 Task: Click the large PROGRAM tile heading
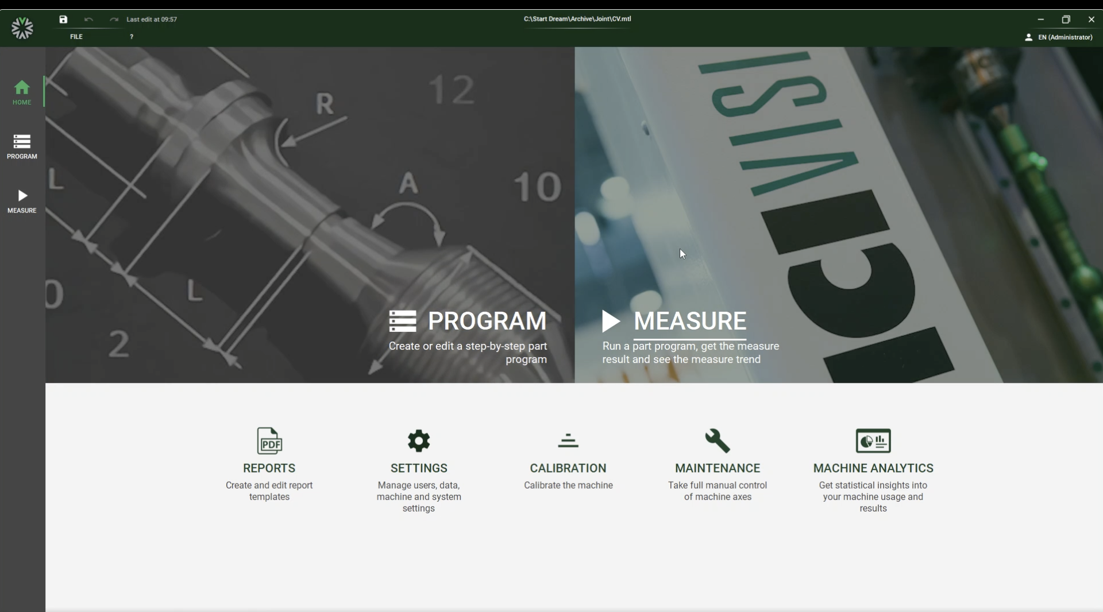tap(487, 321)
